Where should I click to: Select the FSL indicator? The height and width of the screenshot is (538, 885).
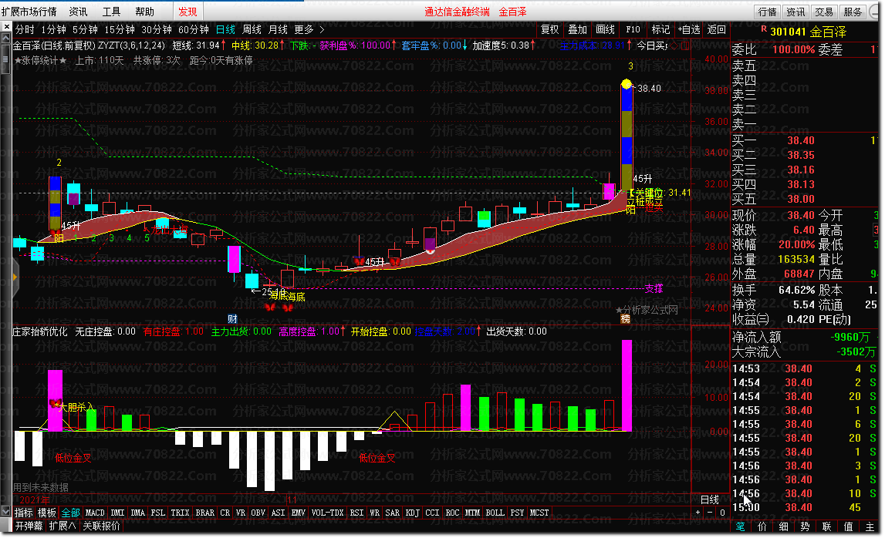click(x=158, y=513)
